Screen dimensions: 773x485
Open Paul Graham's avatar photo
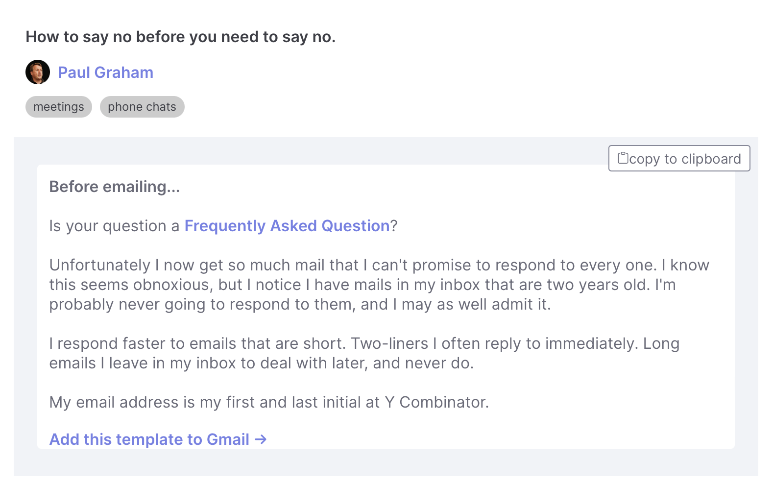tap(38, 72)
